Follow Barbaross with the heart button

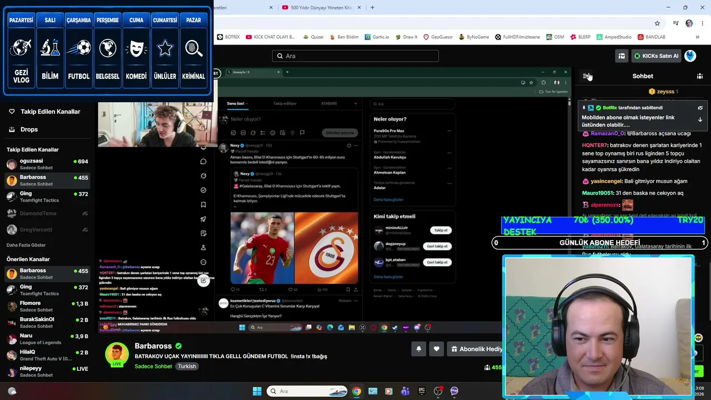click(437, 349)
